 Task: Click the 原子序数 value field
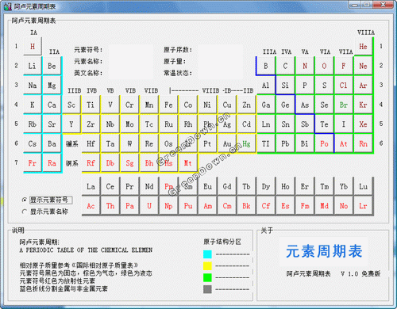click(221, 50)
